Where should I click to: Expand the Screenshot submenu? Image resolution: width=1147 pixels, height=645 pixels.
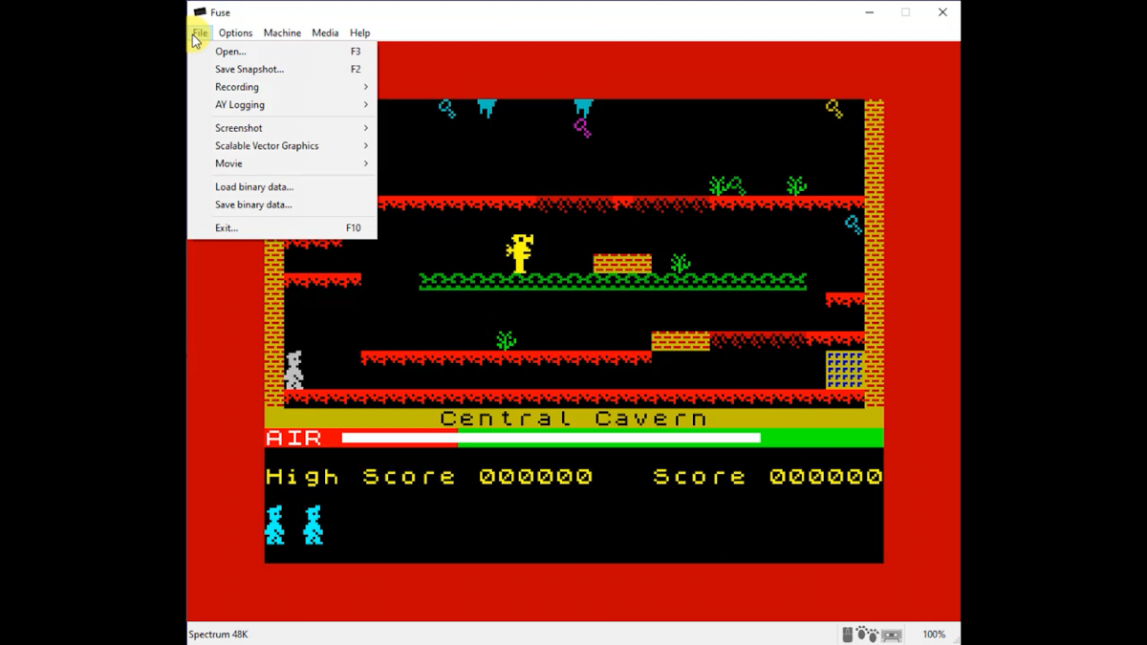(x=238, y=127)
